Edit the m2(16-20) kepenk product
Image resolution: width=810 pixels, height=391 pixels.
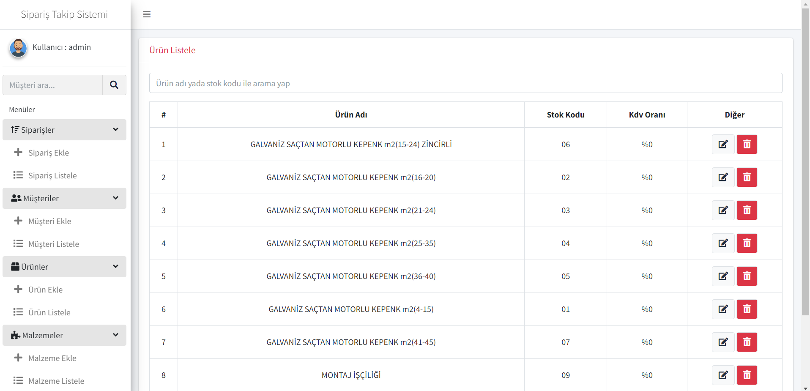(x=723, y=177)
